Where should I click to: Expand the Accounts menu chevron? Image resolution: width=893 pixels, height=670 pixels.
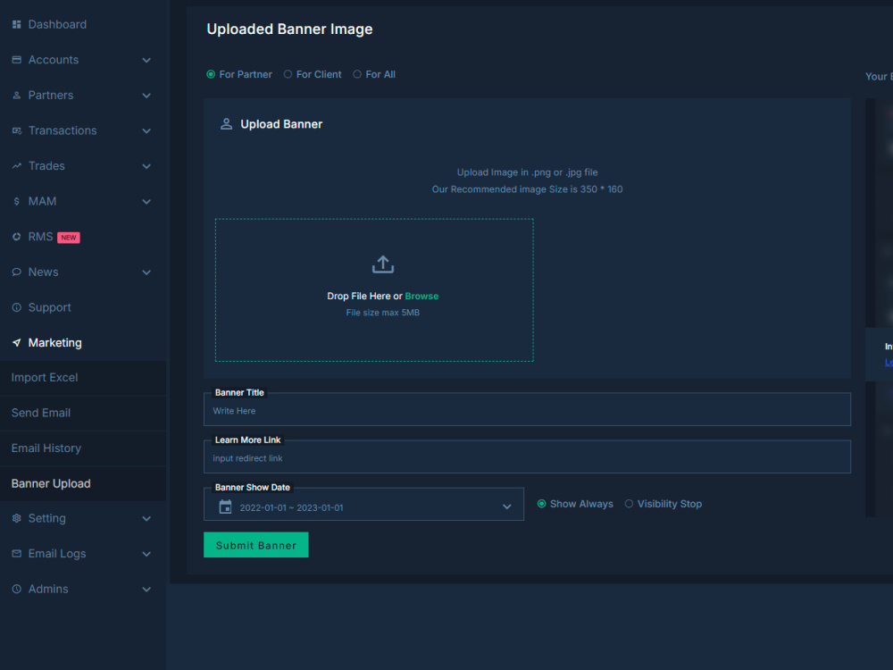146,60
